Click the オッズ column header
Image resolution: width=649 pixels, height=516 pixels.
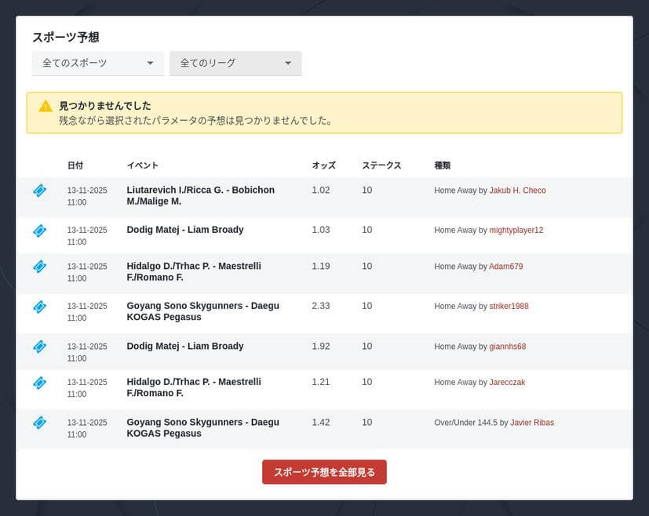(323, 165)
